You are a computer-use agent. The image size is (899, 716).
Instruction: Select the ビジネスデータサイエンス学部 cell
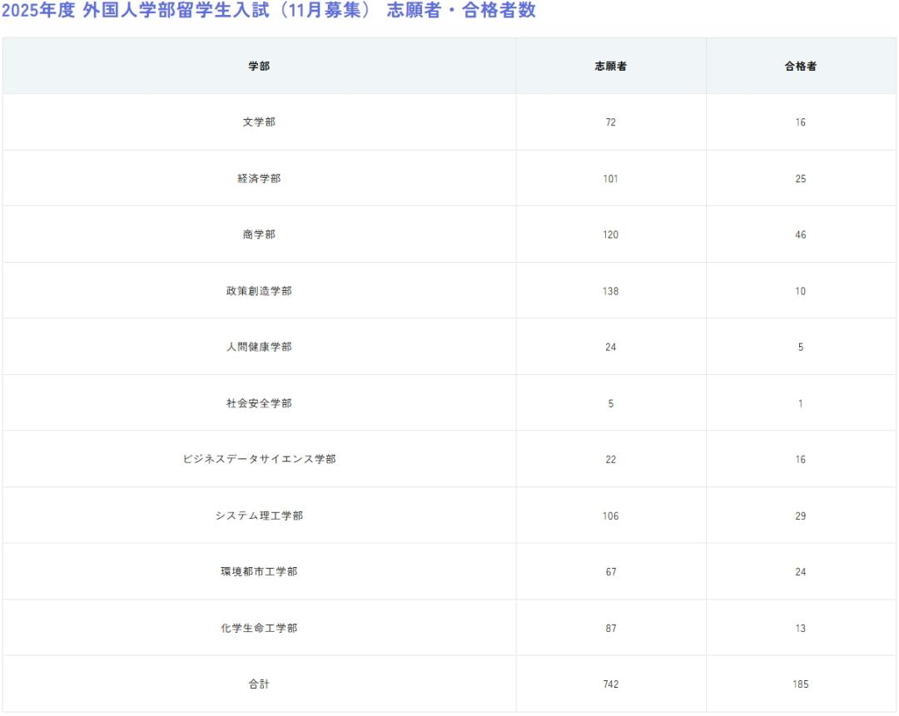point(259,459)
